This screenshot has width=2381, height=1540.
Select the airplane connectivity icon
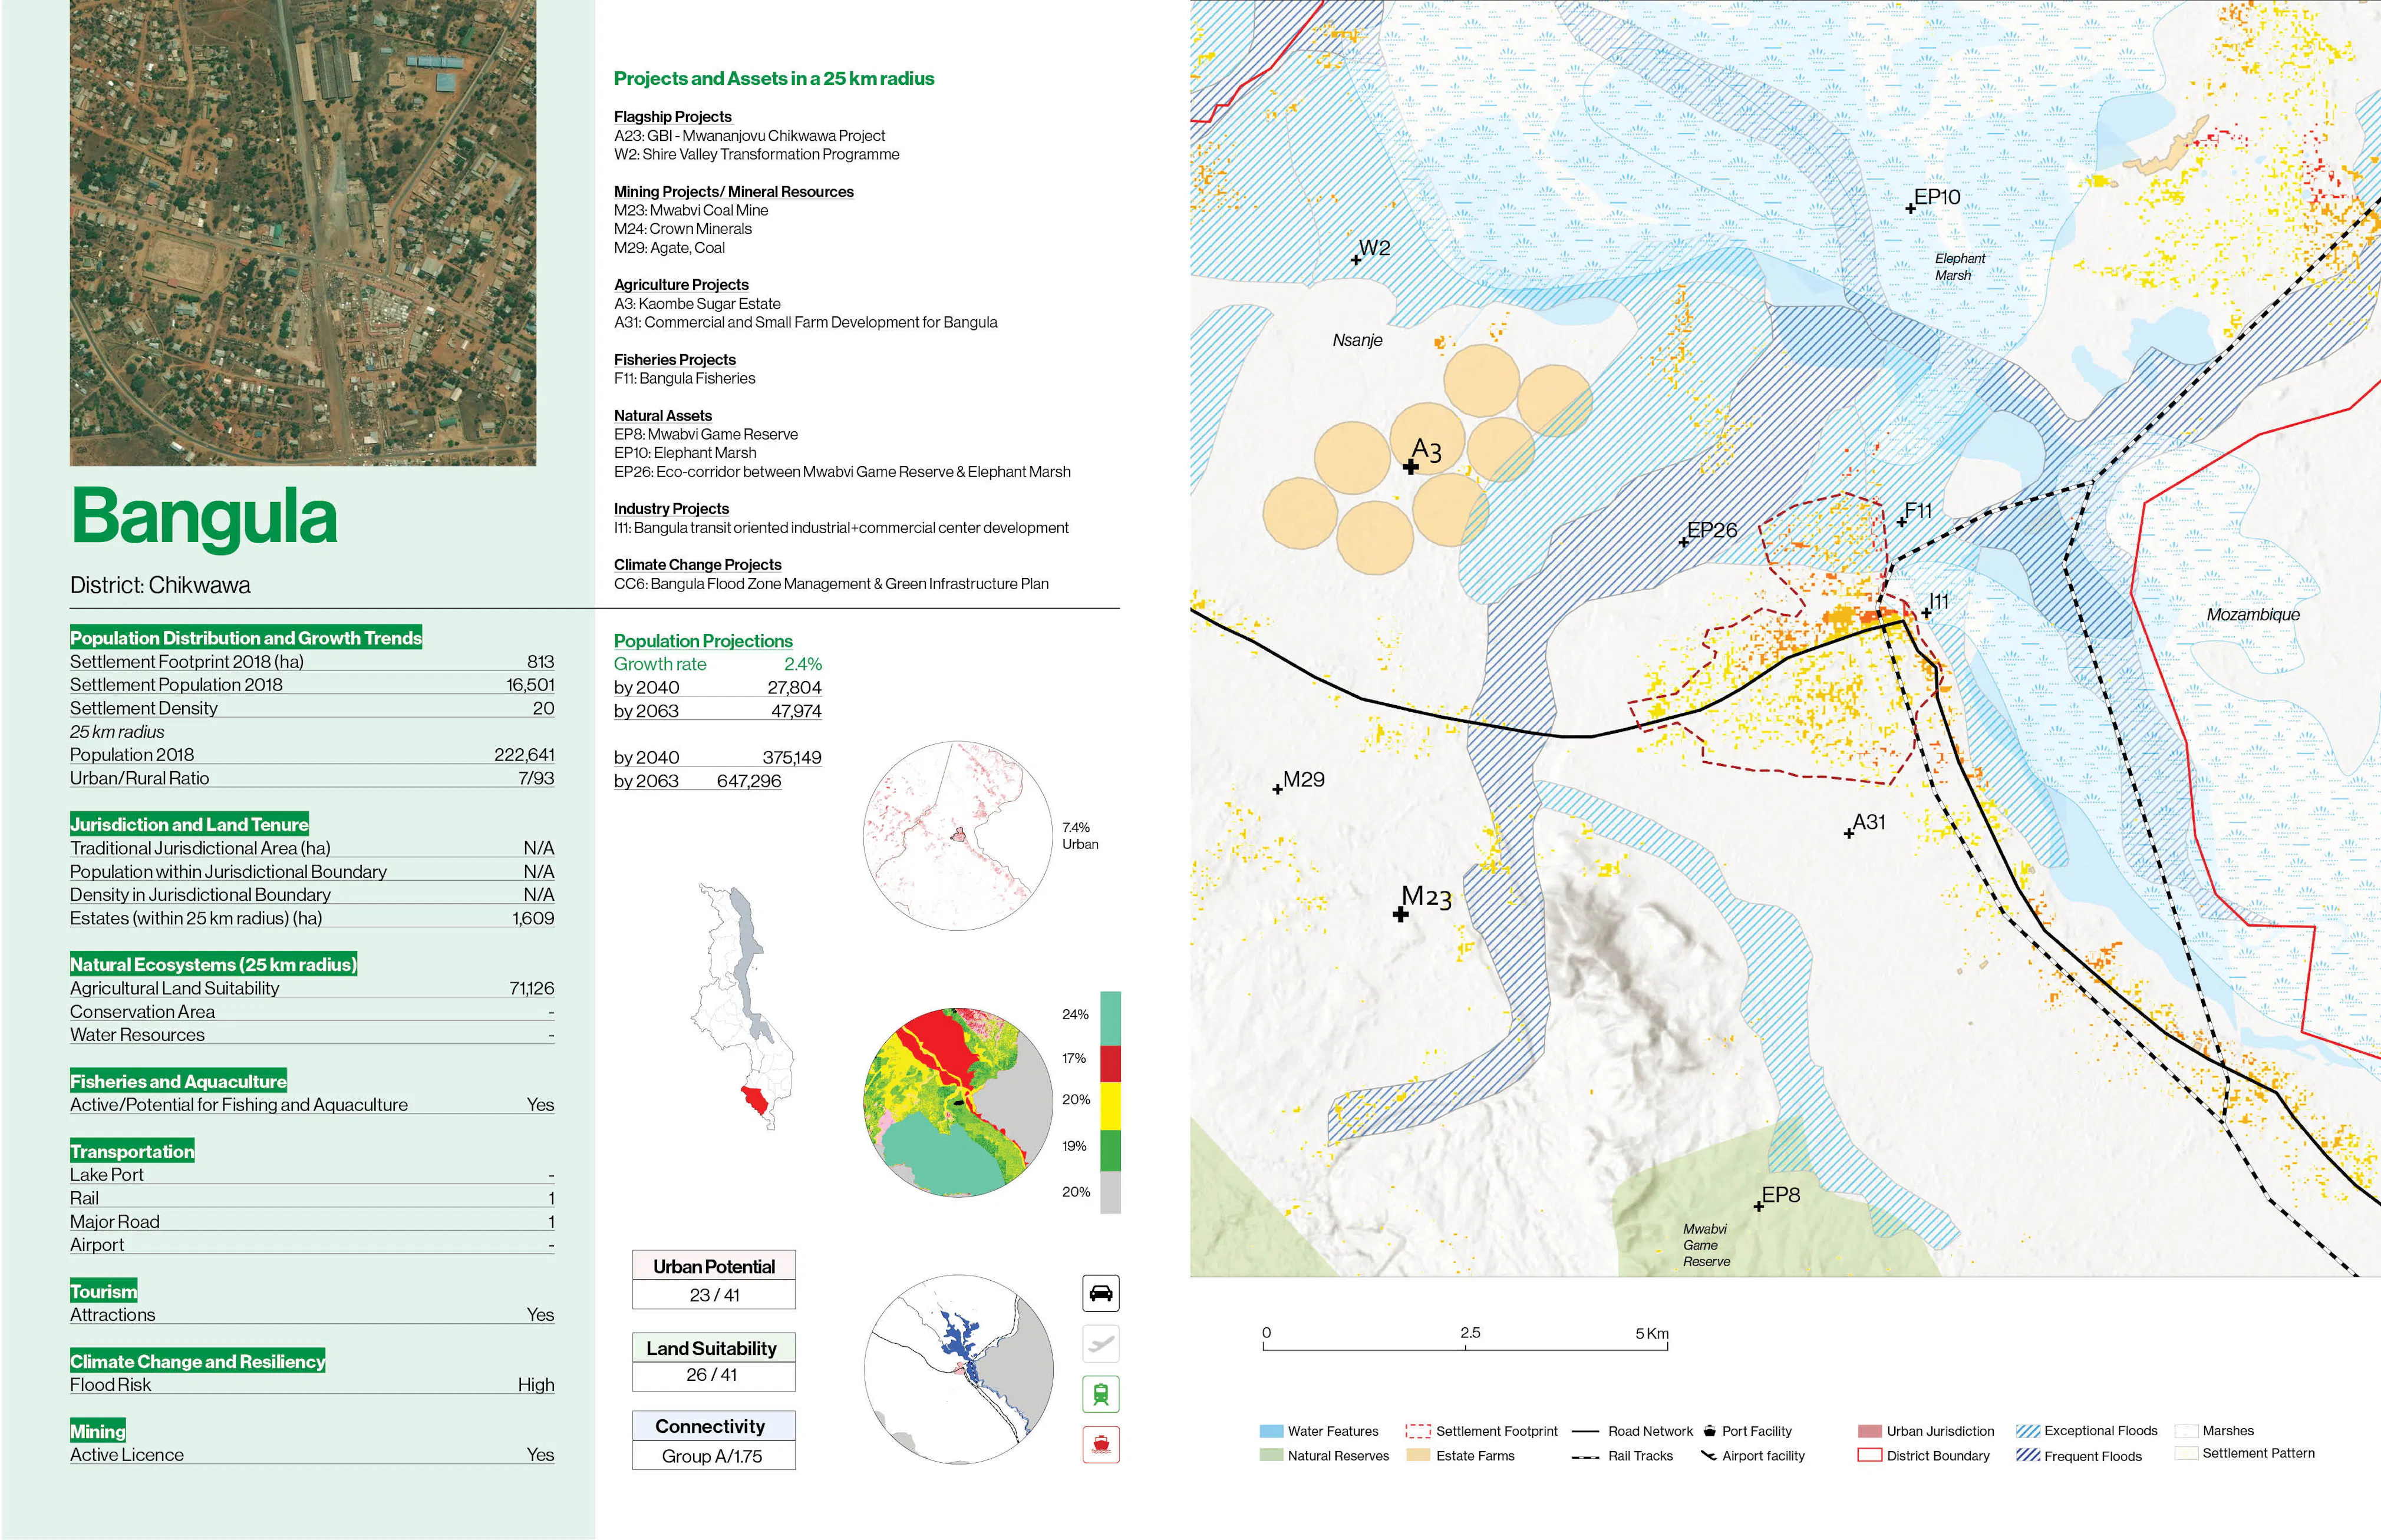click(x=1102, y=1344)
